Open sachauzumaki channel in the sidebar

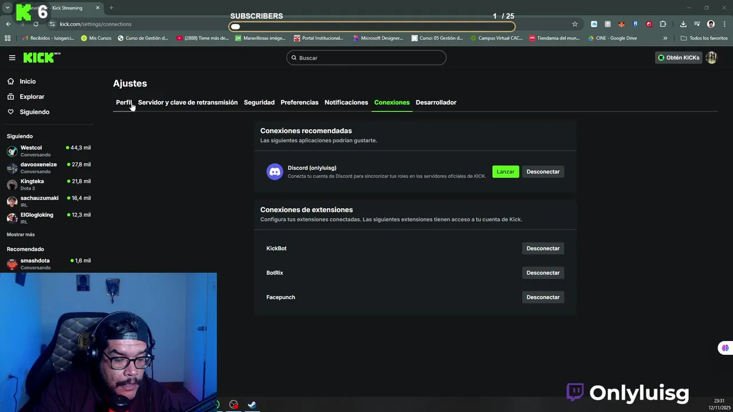[x=49, y=201]
